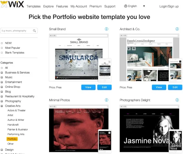Open info icon for Architect & Co. template

point(177,29)
